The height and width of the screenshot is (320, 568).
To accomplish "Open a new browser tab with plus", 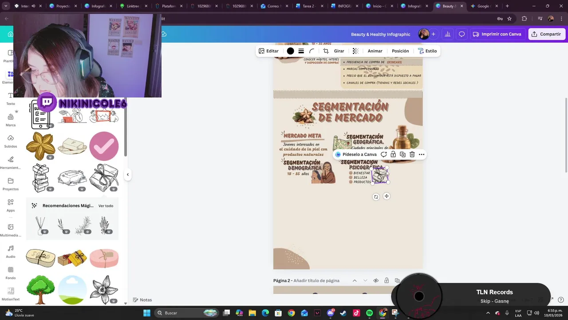I will coord(507,6).
